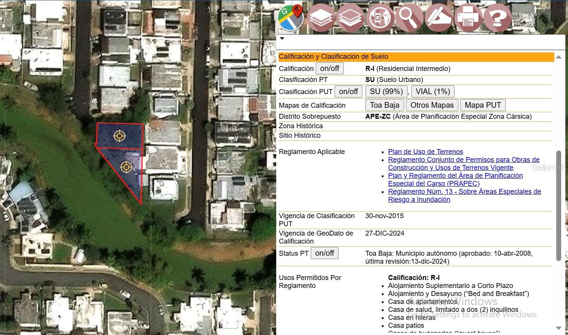Click the target marker on the lower triangular parcel
This screenshot has width=568, height=335.
(126, 167)
